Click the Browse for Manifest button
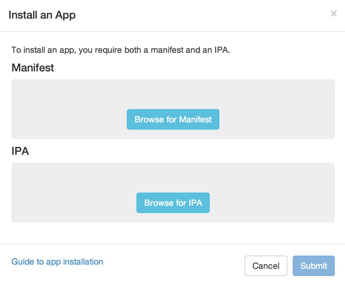Screen dimensions: 345x285 [x=173, y=119]
